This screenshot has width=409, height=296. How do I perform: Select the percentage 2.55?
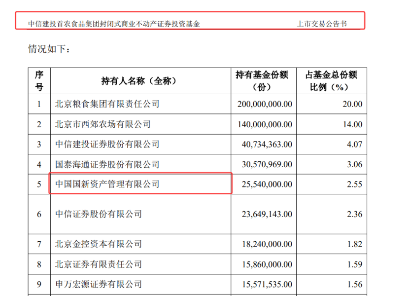pos(354,185)
